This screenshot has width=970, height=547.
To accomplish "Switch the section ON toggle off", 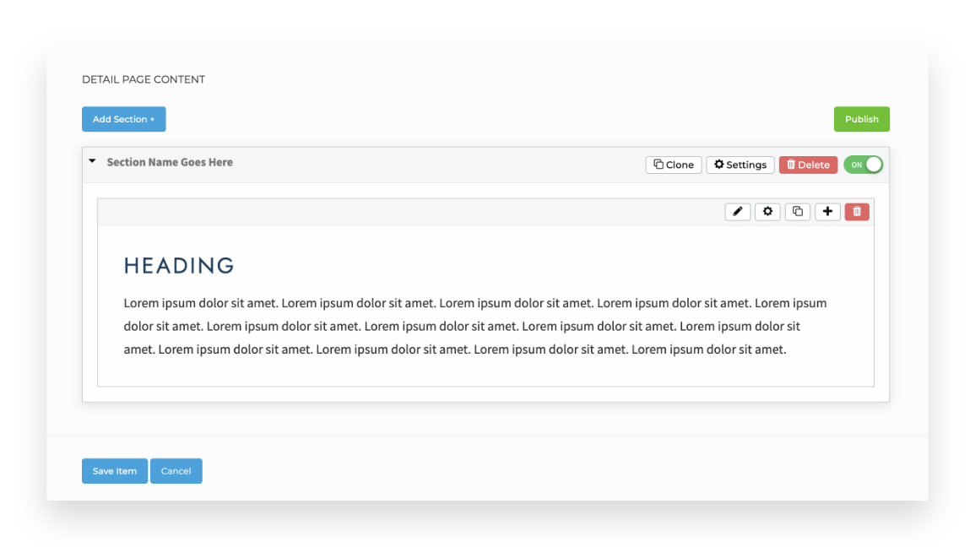I will pyautogui.click(x=863, y=165).
